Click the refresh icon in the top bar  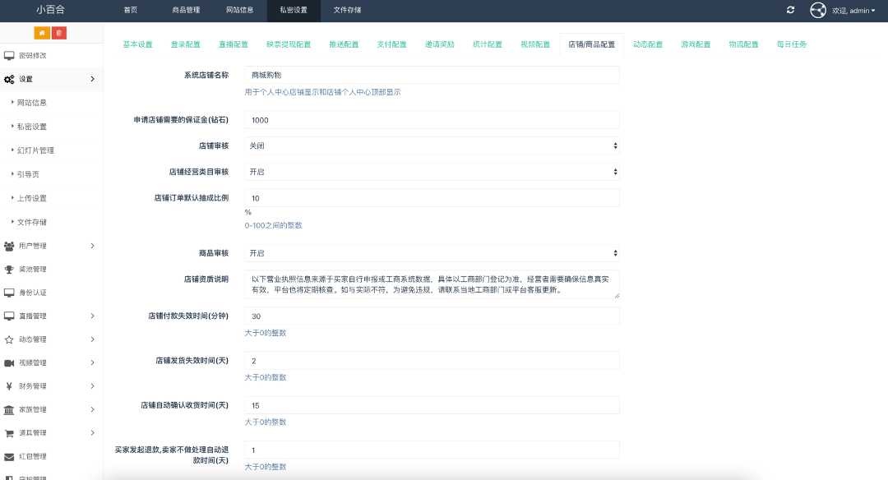pos(790,10)
